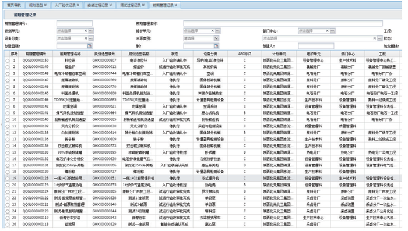Viewport: 408px width, 231px height.
Task: Clear the wide field left of 状态 using X
Action: [374, 38]
